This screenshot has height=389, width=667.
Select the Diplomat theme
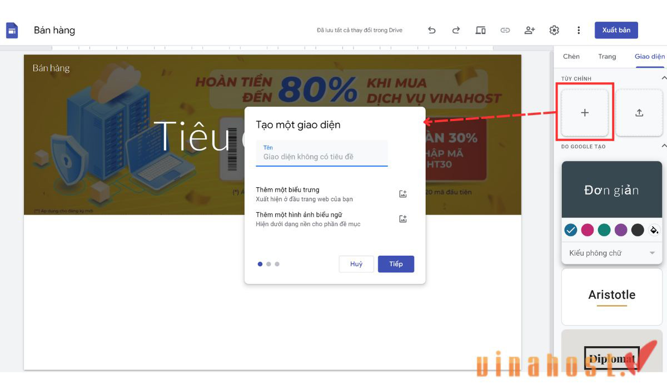point(611,351)
